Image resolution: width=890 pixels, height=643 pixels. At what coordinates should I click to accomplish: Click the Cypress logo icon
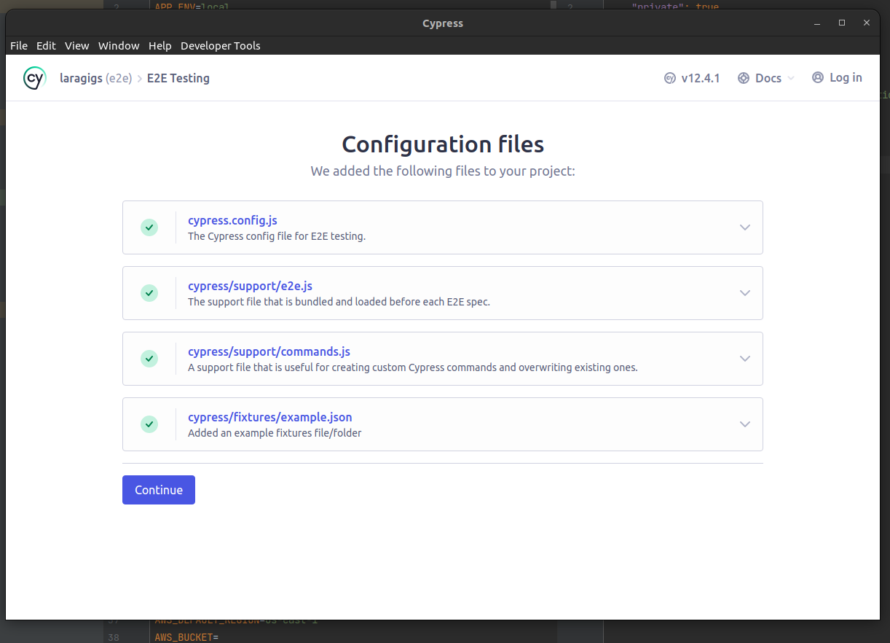click(x=35, y=78)
